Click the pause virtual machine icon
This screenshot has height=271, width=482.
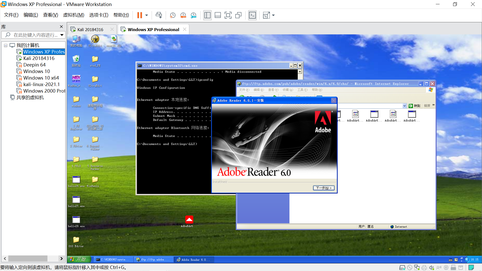point(140,15)
